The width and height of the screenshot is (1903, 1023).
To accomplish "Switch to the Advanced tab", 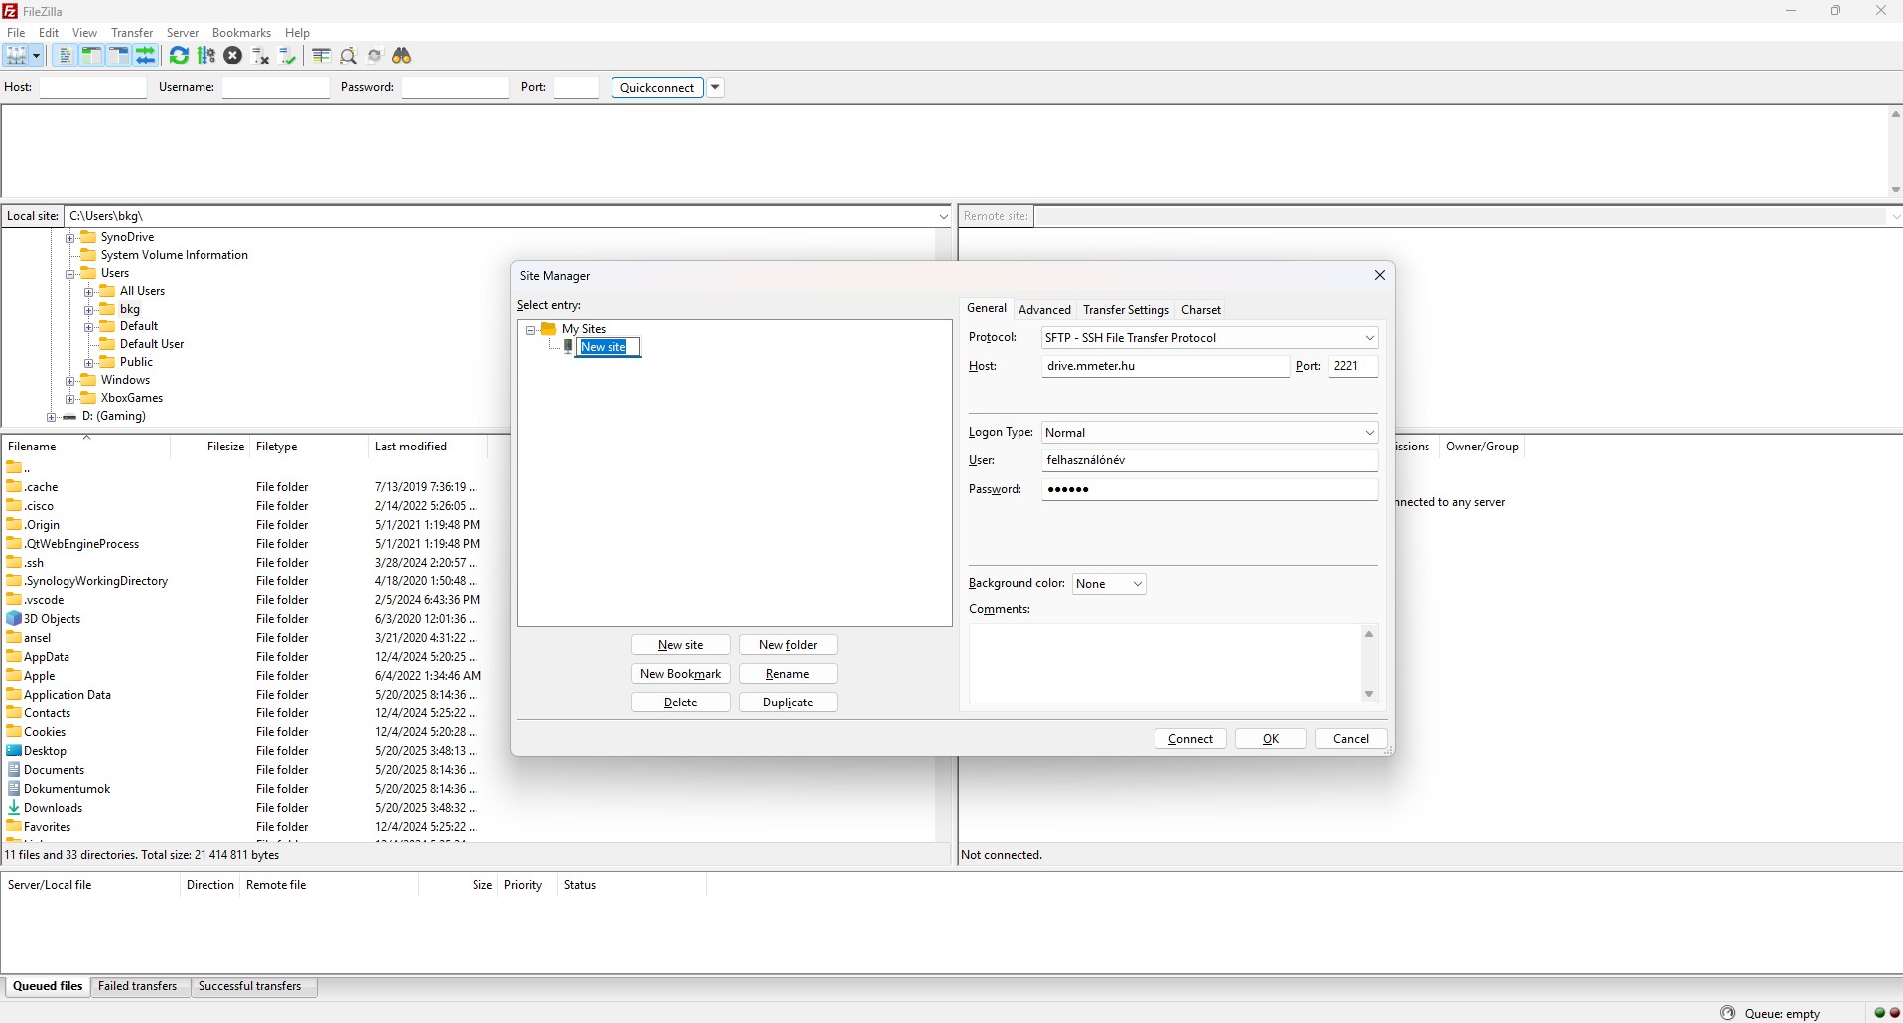I will pyautogui.click(x=1044, y=310).
